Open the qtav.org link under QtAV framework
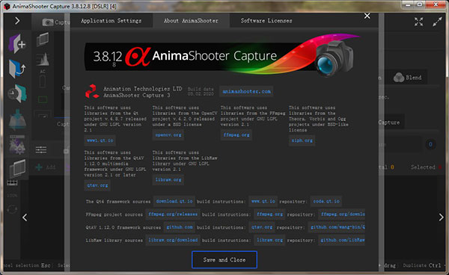The height and width of the screenshot is (275, 449). [97, 185]
